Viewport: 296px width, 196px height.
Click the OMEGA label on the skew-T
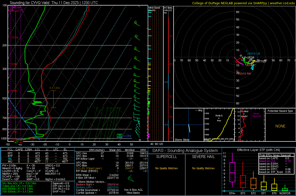[16, 7]
